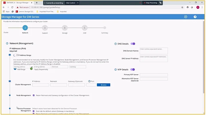This screenshot has width=206, height=115.
Task: Click the Browse button
Action: (104, 85)
